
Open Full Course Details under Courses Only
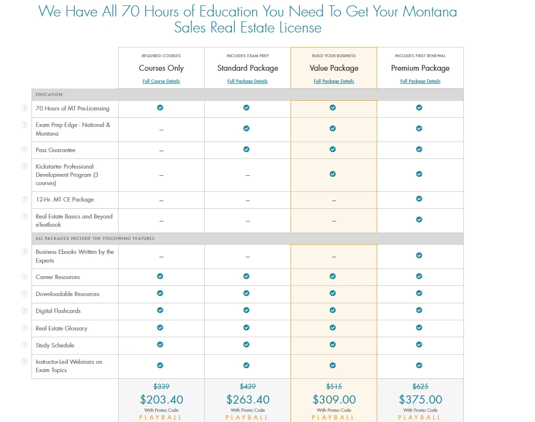click(x=161, y=81)
